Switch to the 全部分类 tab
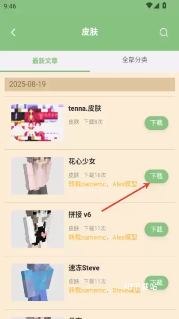Screen dimensions: 179x319 pos(134,60)
